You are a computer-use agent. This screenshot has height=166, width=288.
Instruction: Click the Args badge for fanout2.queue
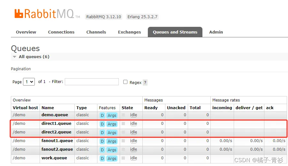(x=112, y=150)
